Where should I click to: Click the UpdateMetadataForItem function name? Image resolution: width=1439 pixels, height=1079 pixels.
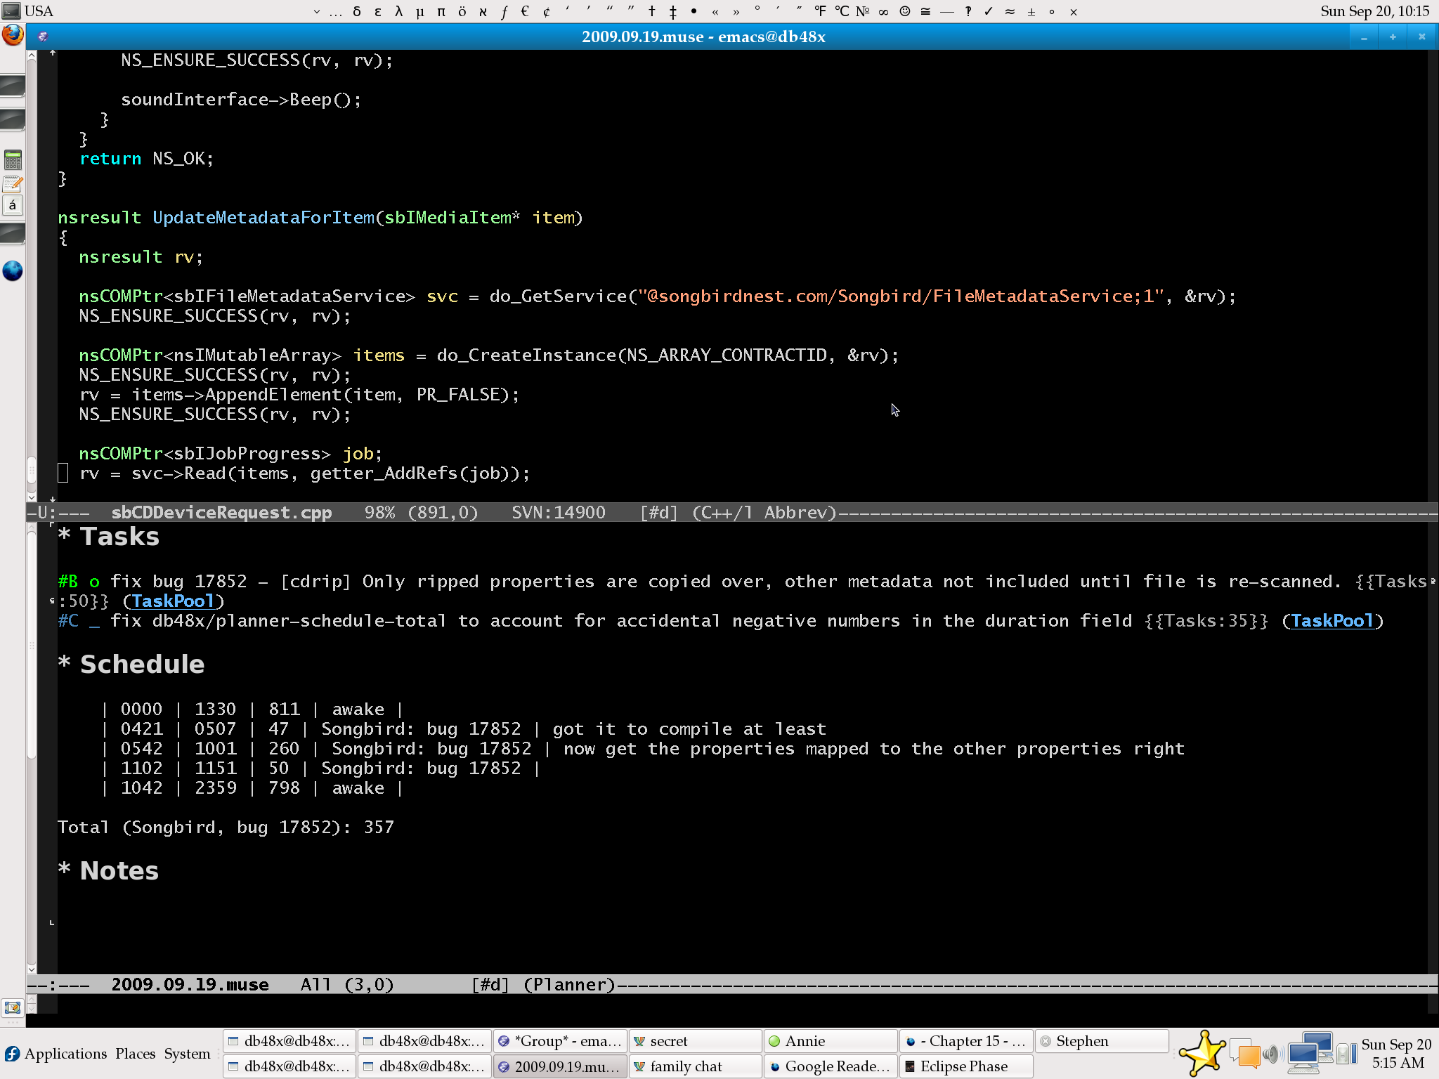tap(263, 218)
